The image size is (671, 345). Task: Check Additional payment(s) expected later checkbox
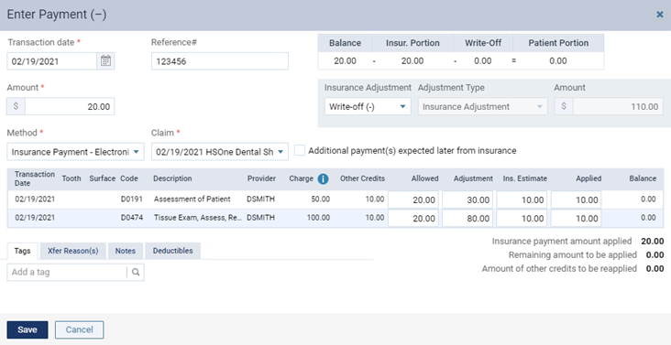point(300,150)
